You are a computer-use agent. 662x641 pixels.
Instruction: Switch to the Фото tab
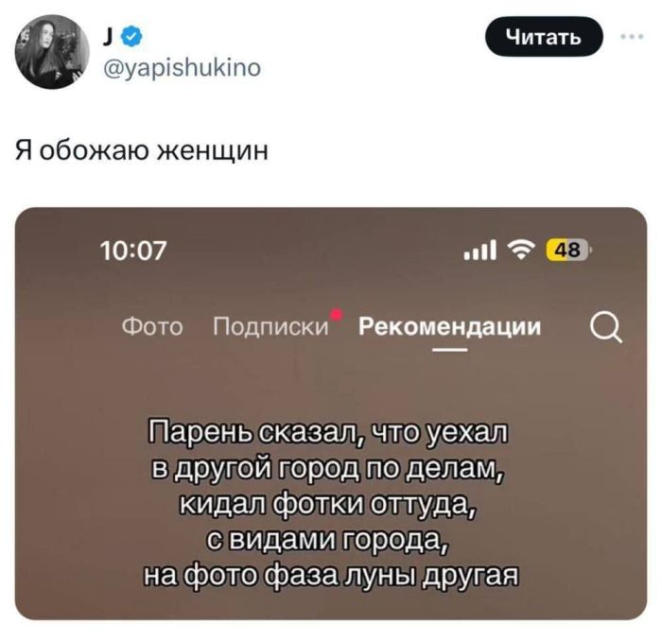(x=152, y=326)
